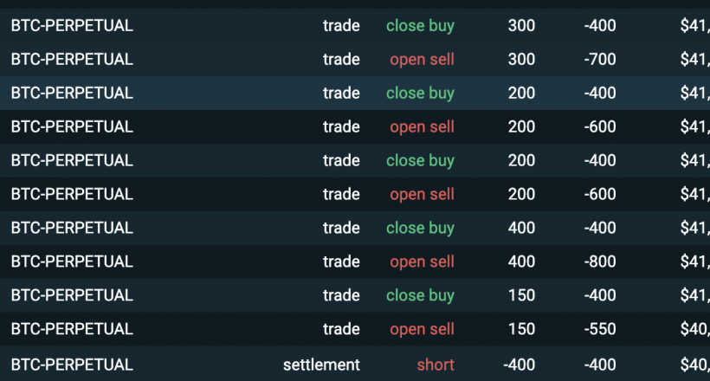Click open sell in the 300 amount row
This screenshot has height=381, width=710.
point(422,60)
